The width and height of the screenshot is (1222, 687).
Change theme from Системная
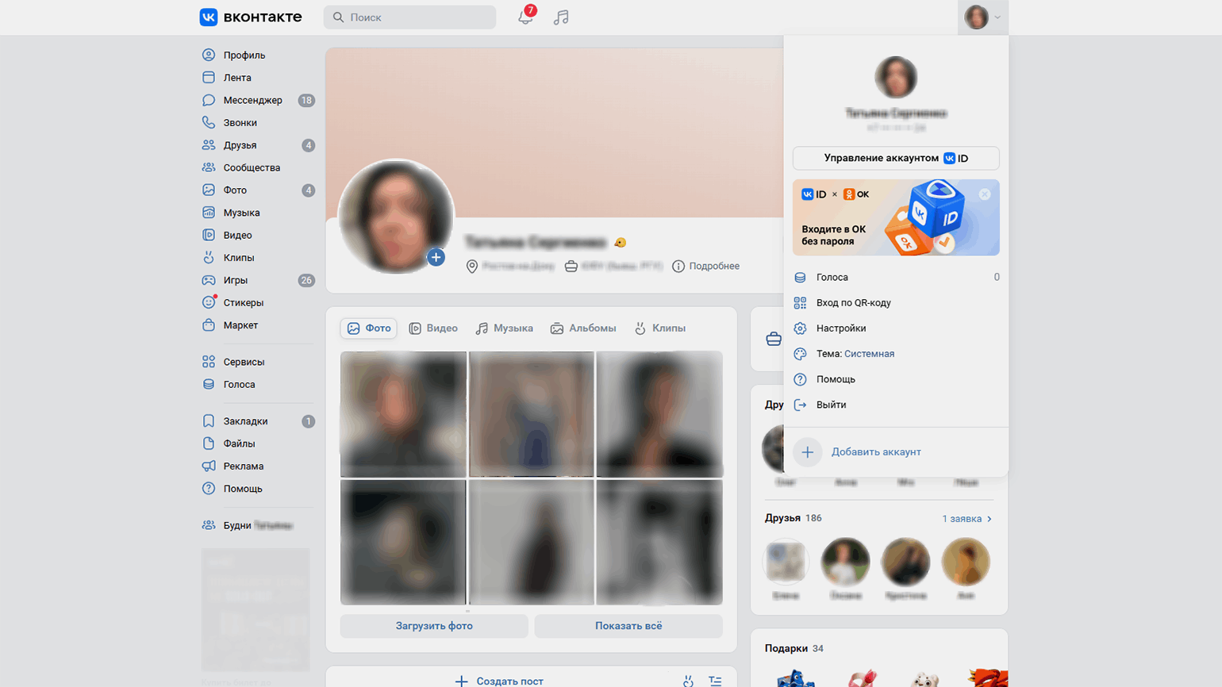[x=868, y=354]
